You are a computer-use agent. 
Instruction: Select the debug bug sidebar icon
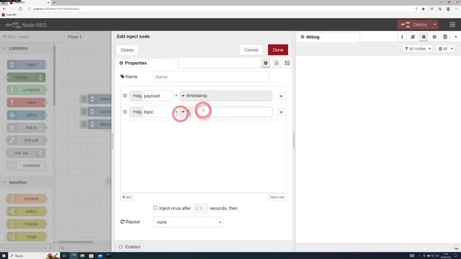pos(424,37)
